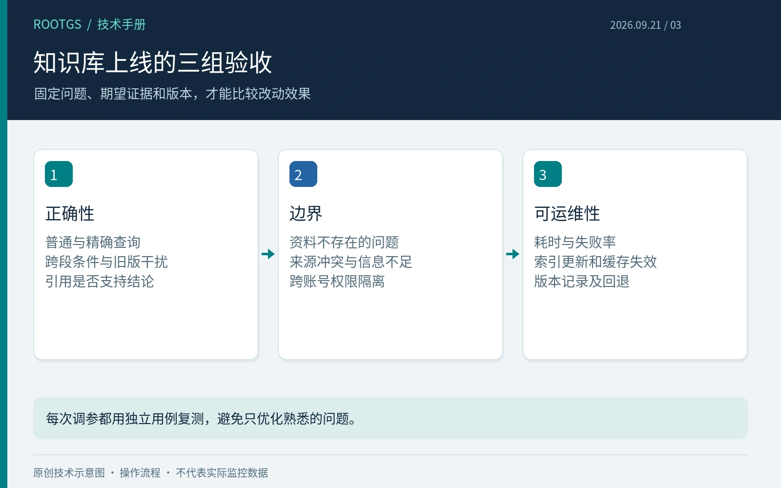Click footer text 不代表实际监控数据
This screenshot has width=781, height=488.
click(222, 473)
